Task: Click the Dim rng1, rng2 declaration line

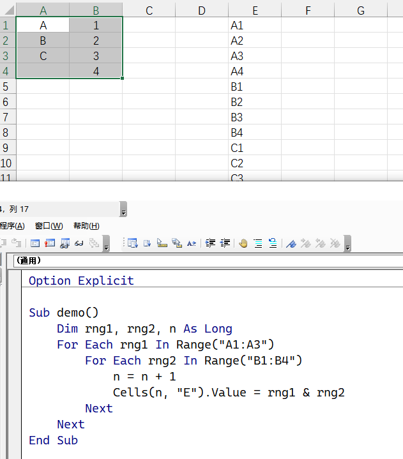Action: click(145, 329)
